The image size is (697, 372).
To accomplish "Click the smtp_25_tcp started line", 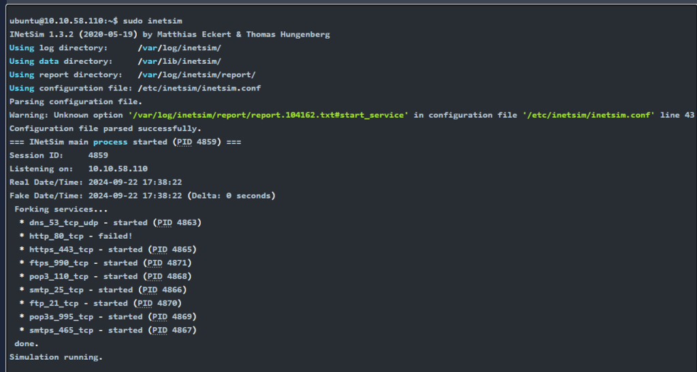I will [x=103, y=290].
